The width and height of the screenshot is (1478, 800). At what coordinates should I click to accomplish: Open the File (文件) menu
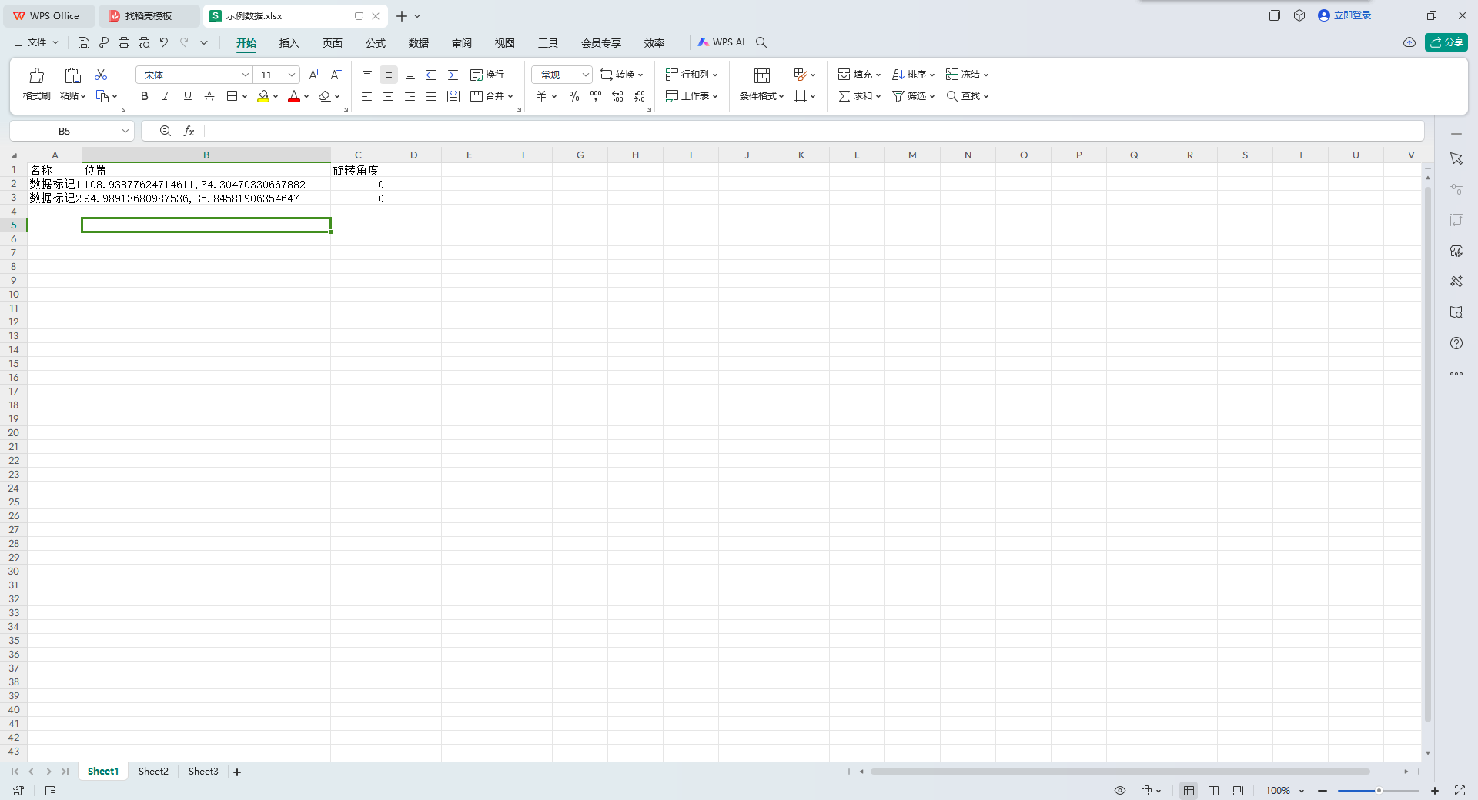[36, 42]
